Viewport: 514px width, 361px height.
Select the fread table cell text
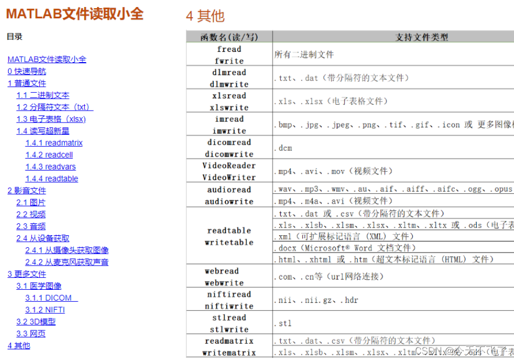(229, 49)
